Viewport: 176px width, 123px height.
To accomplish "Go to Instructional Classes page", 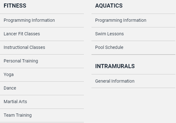I will [x=24, y=47].
